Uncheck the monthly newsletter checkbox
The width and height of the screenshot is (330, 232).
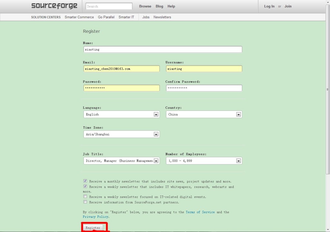click(85, 181)
